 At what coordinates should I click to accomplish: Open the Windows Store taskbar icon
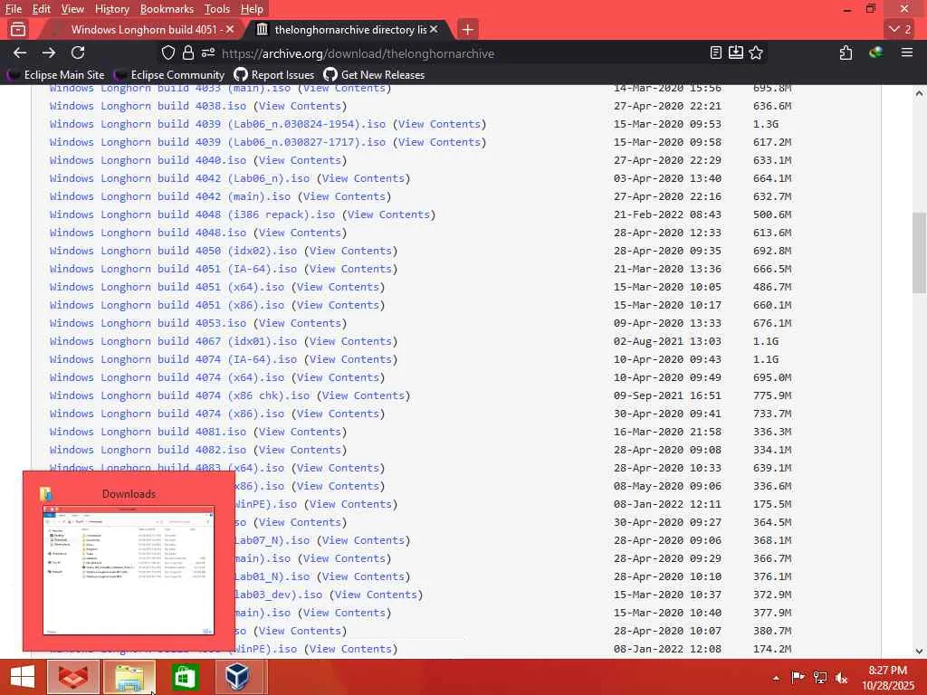pos(185,677)
